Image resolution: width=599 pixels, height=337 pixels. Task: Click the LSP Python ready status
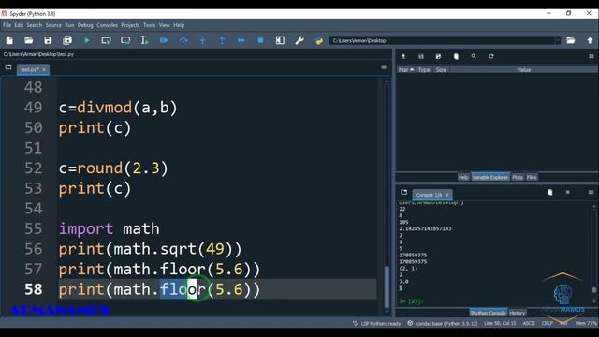[x=376, y=323]
